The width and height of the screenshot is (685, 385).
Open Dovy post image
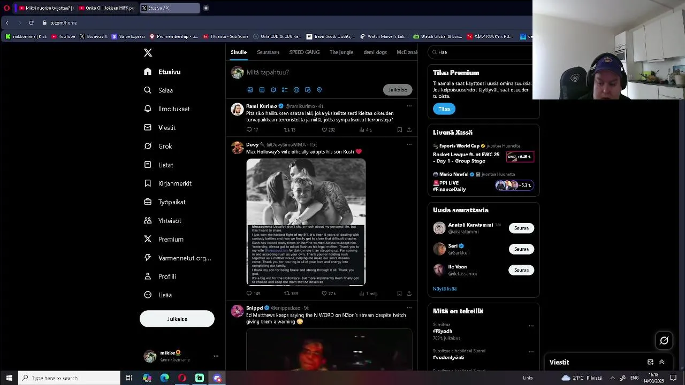click(306, 222)
